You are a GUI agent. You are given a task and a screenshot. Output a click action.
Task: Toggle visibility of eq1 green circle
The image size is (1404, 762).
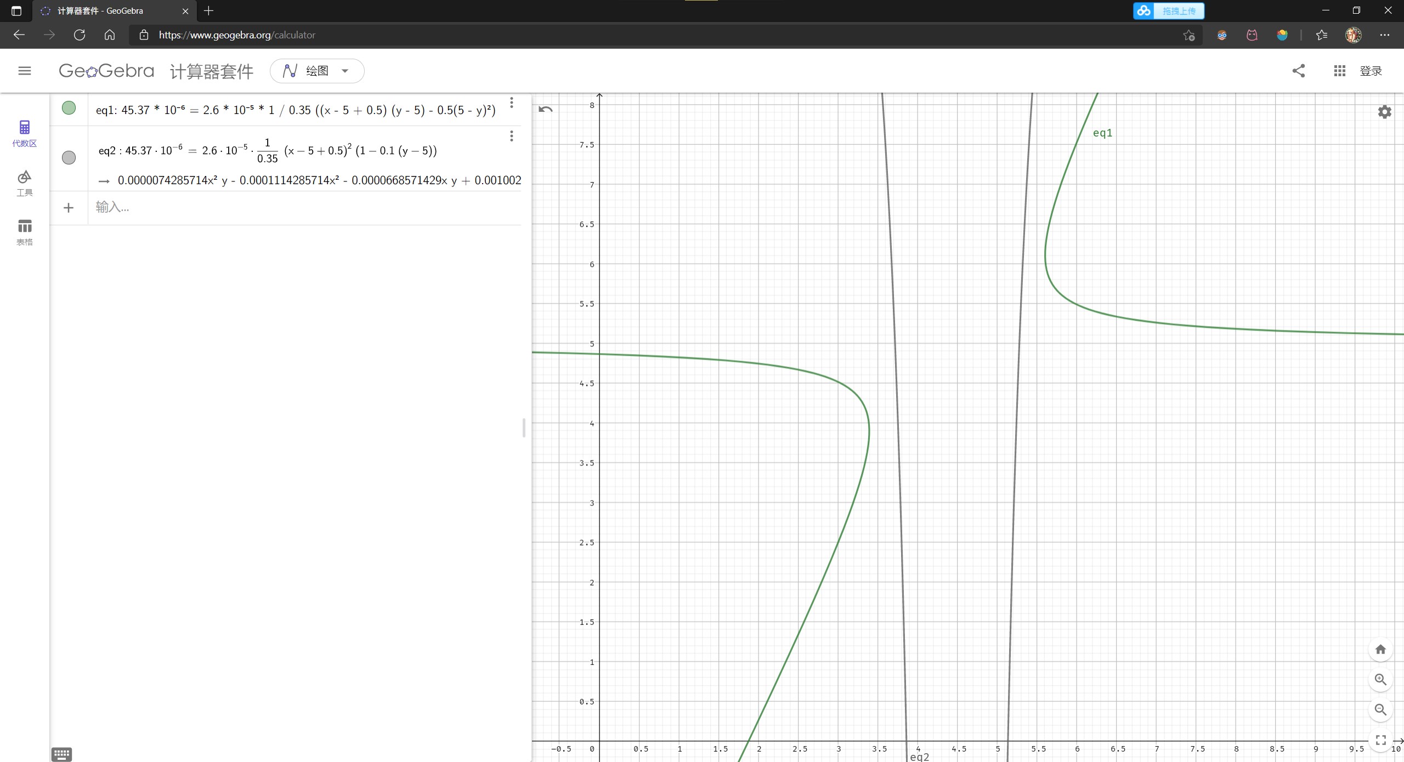tap(69, 108)
